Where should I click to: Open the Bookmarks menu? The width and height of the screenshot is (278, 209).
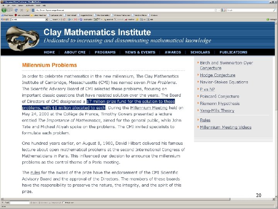(x=30, y=5)
